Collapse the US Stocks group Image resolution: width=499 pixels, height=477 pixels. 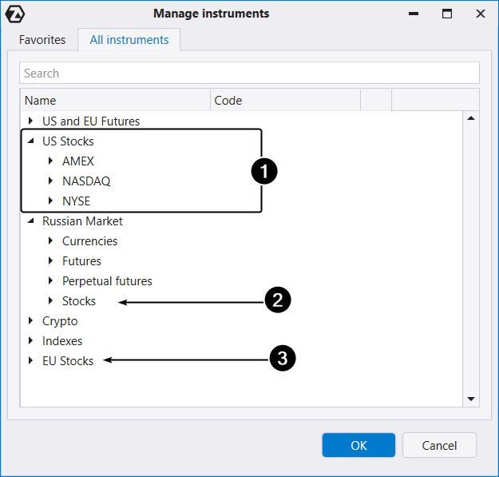point(31,141)
